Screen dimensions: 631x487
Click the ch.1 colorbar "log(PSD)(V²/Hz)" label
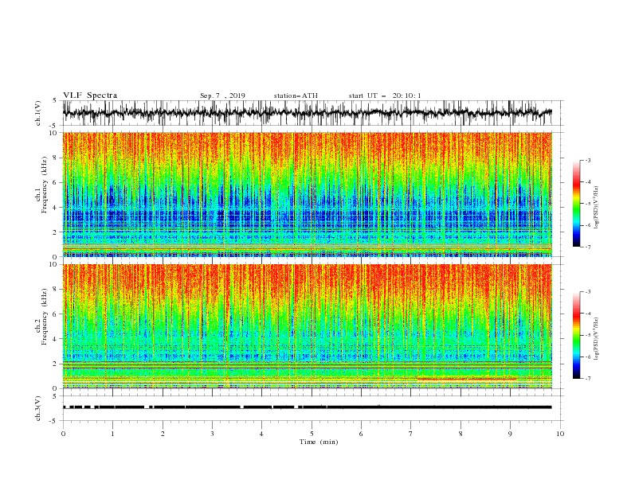coord(596,207)
